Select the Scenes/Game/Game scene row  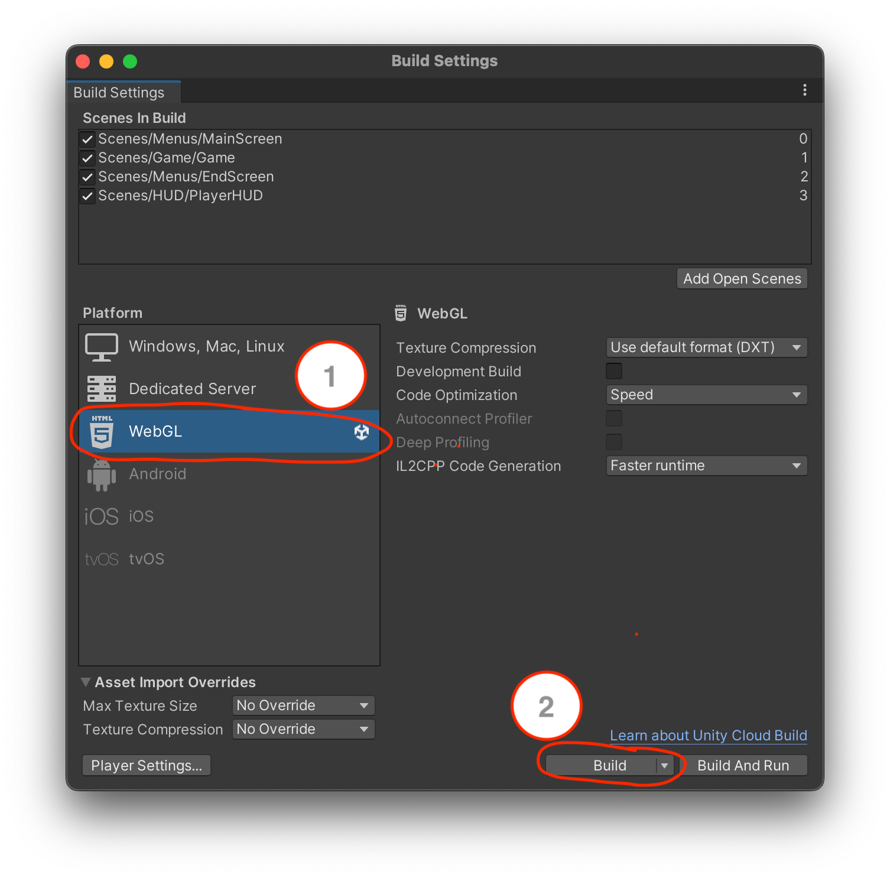[x=445, y=158]
